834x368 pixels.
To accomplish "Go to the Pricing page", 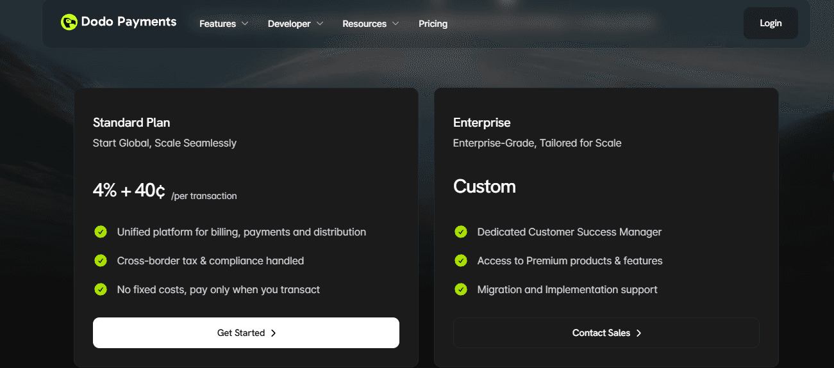I will (433, 24).
